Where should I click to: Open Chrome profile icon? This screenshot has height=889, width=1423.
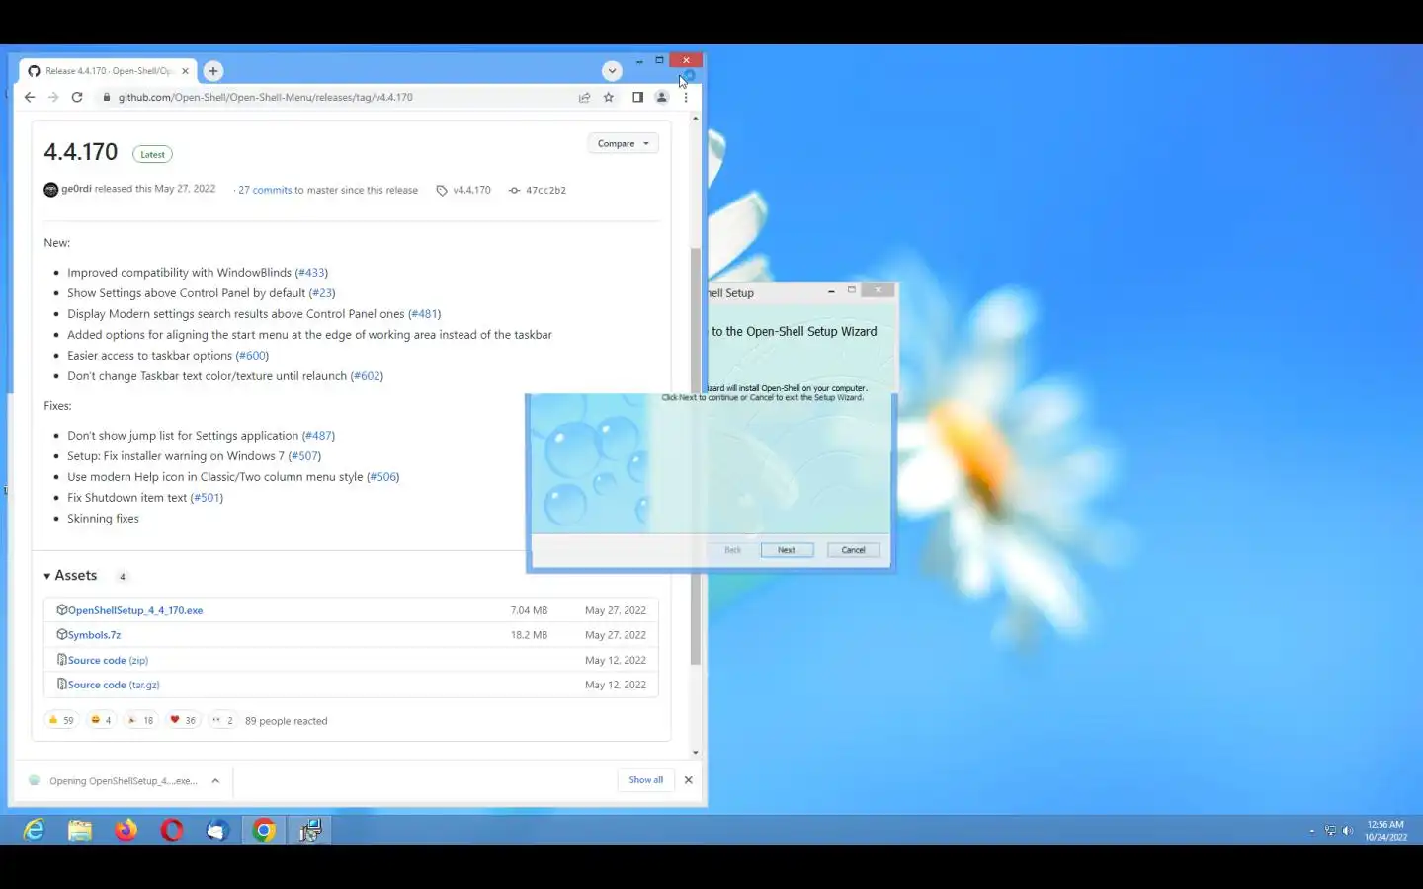(662, 97)
